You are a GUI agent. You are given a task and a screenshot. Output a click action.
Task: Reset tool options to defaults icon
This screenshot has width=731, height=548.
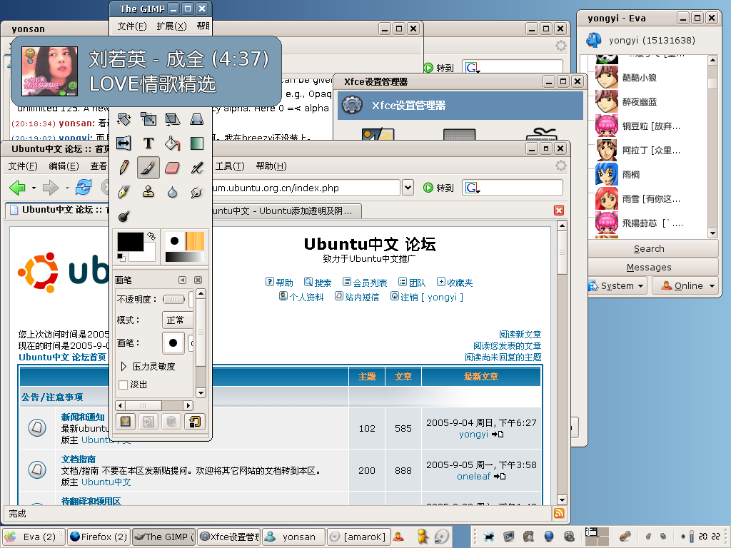195,422
